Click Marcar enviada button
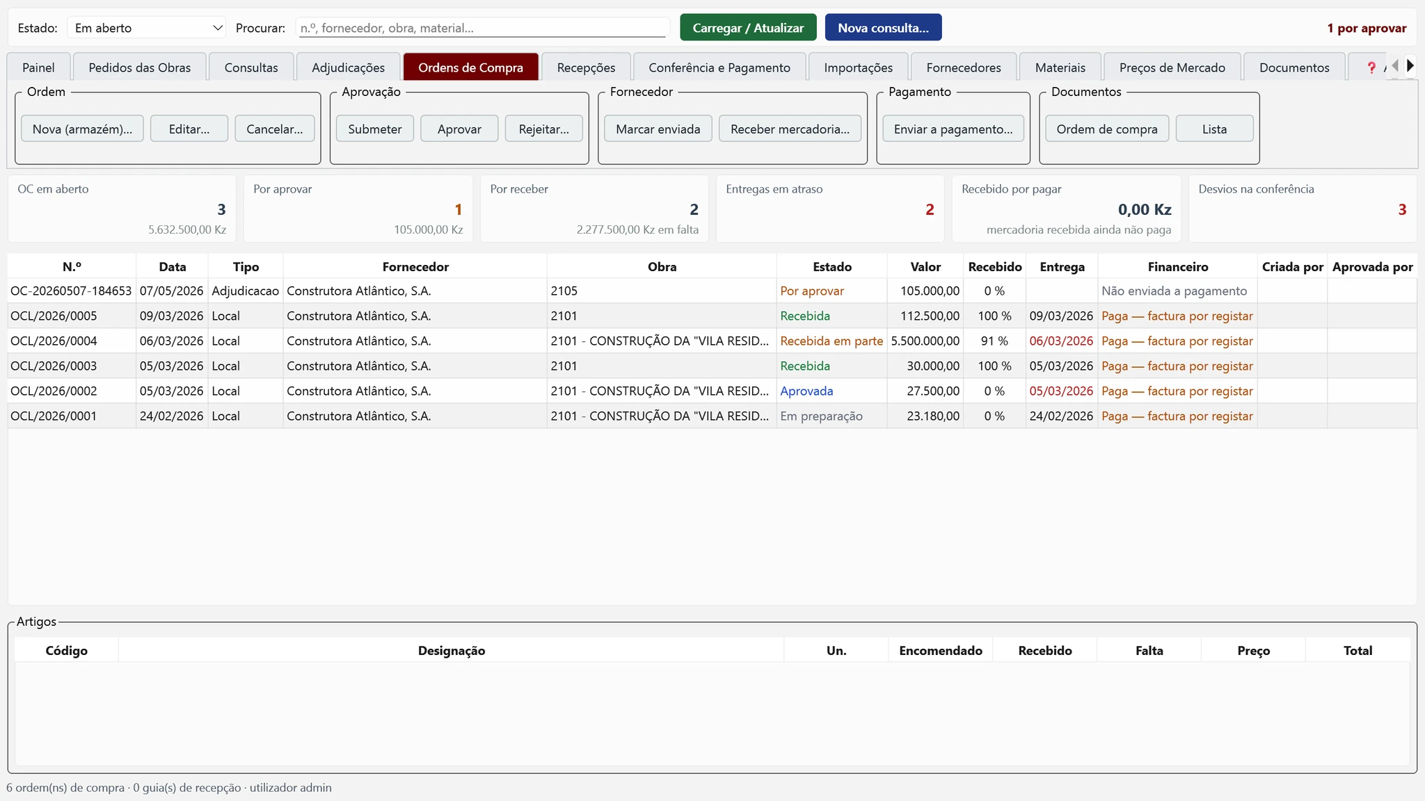 coord(658,129)
